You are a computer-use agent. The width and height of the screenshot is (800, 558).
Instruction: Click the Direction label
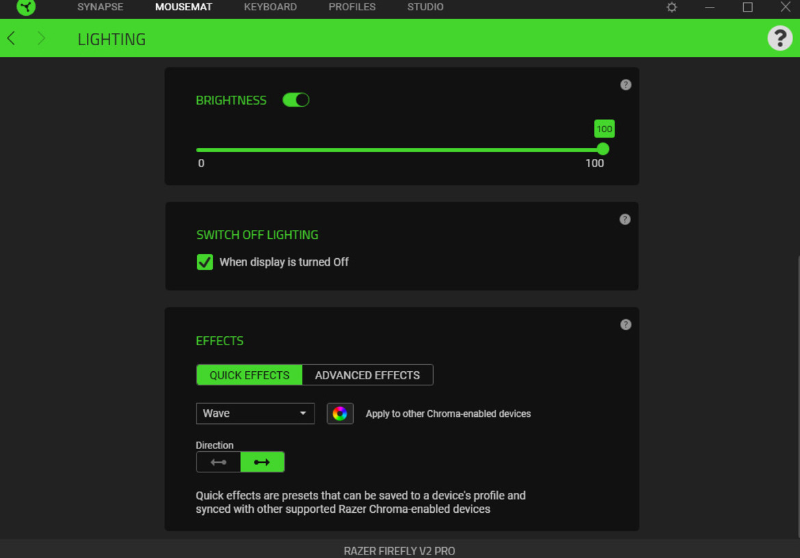click(x=215, y=445)
